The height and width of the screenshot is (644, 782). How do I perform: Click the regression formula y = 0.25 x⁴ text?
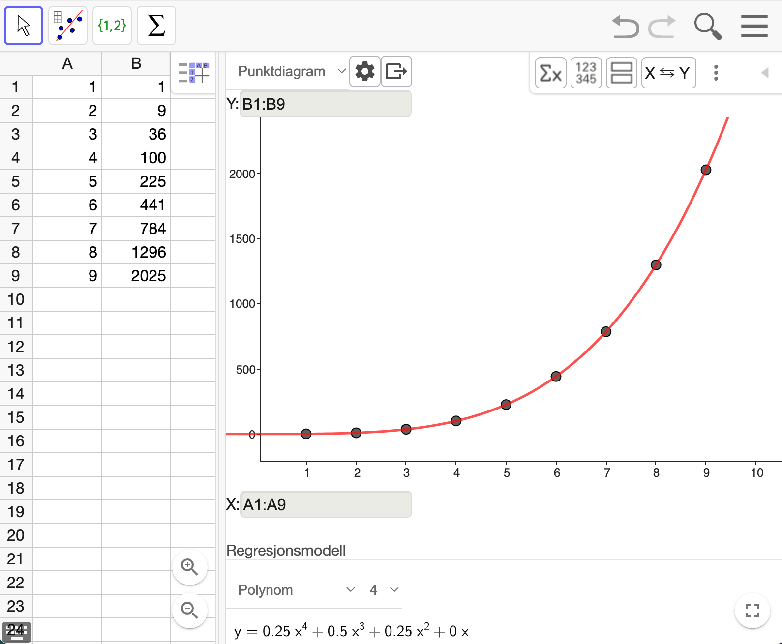click(351, 631)
